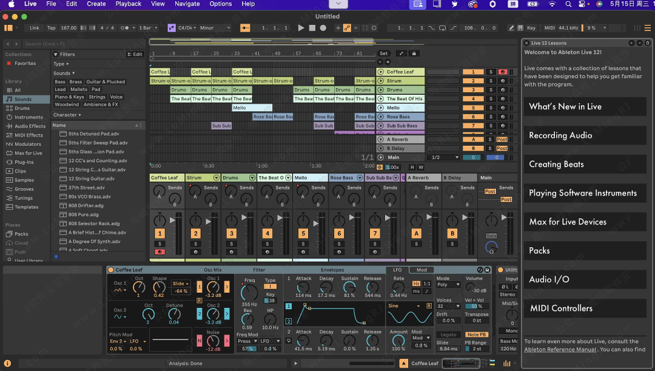Click the Stop button in transport
The height and width of the screenshot is (371, 655).
[312, 28]
